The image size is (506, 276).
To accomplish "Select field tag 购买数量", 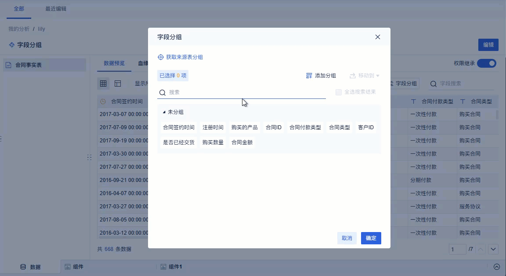I will point(213,142).
